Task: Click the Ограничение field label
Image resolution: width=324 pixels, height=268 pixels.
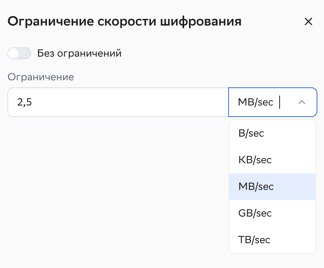Action: click(41, 77)
